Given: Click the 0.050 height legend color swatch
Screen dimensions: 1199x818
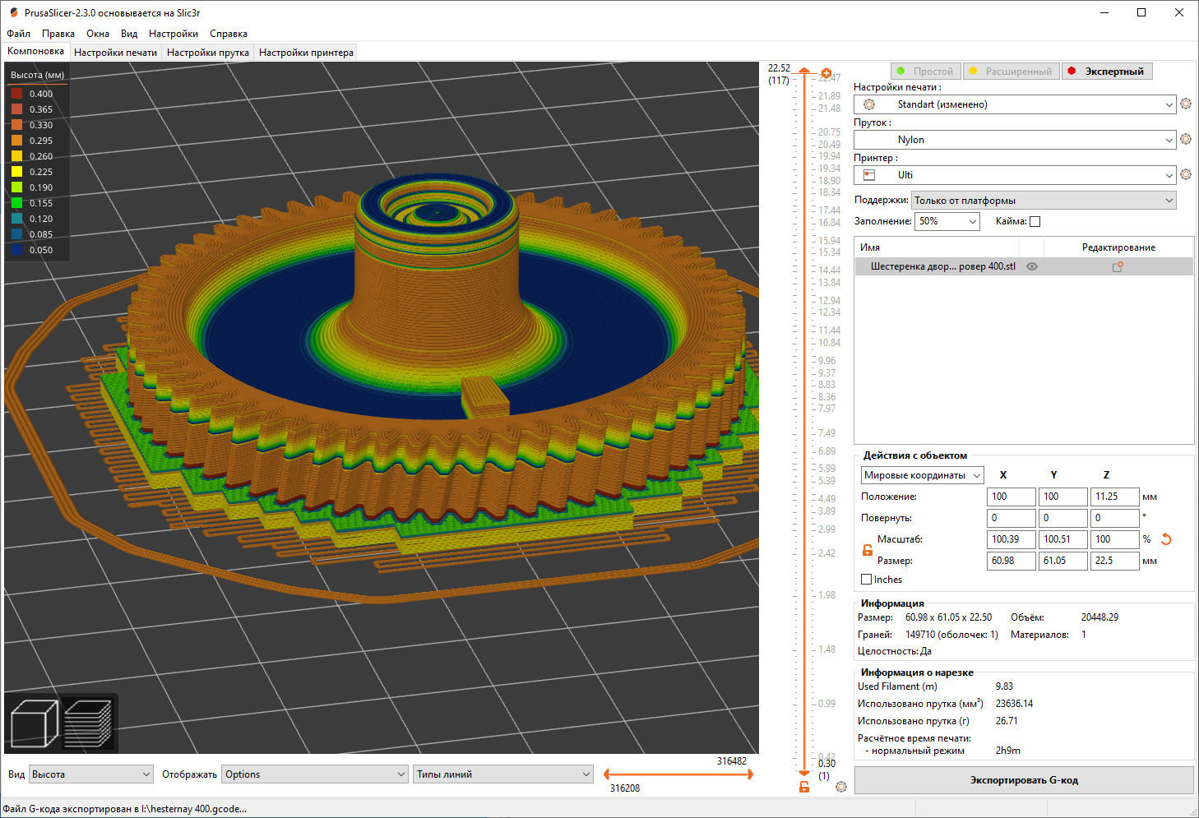Looking at the screenshot, I should coord(16,250).
